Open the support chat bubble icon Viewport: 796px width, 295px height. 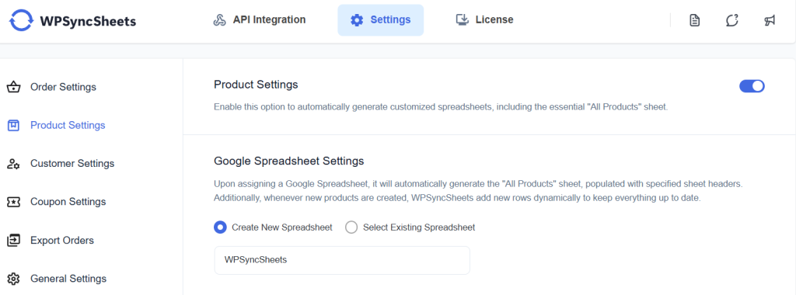pos(731,20)
